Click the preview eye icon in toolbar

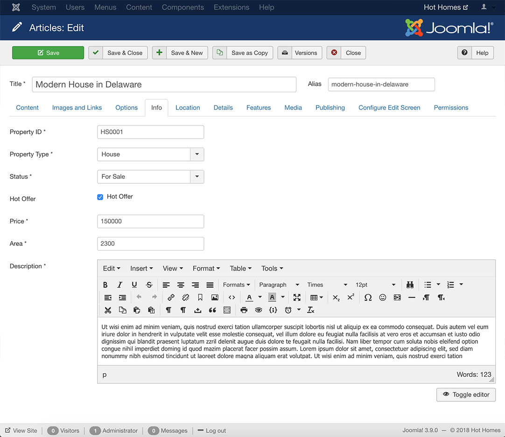tap(259, 310)
